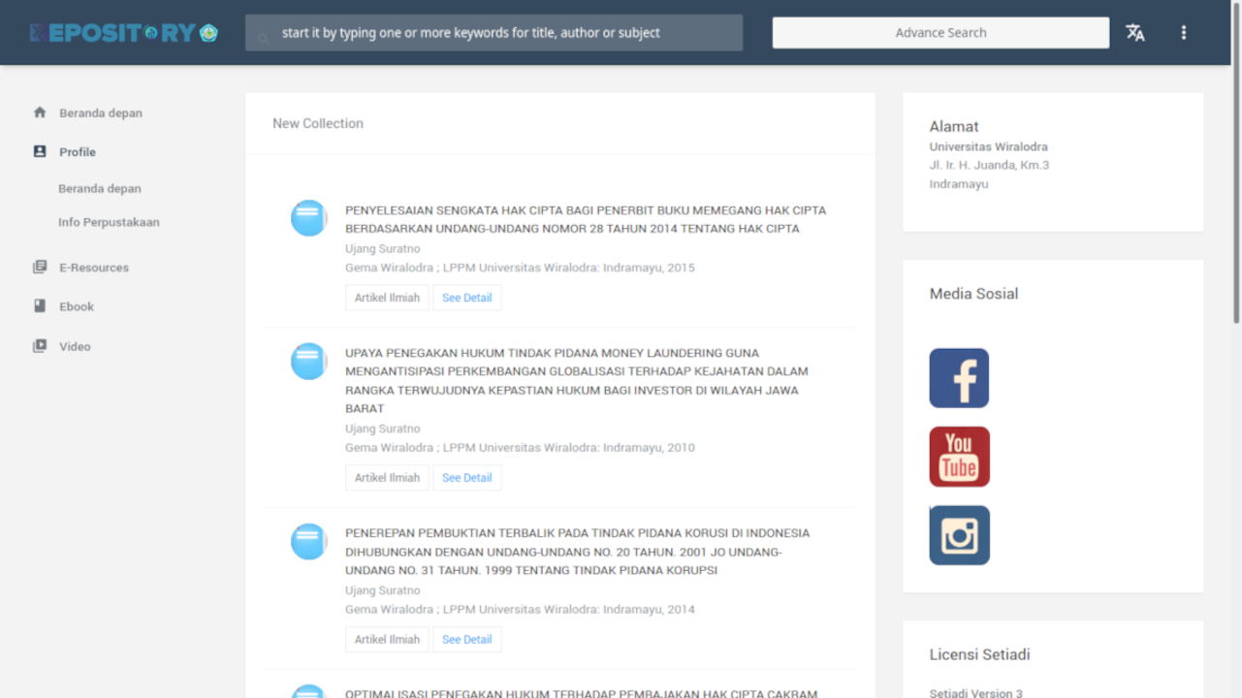Click the blue icon of Pembuktian Terbalik item
Screen dimensions: 1242x698
309,542
